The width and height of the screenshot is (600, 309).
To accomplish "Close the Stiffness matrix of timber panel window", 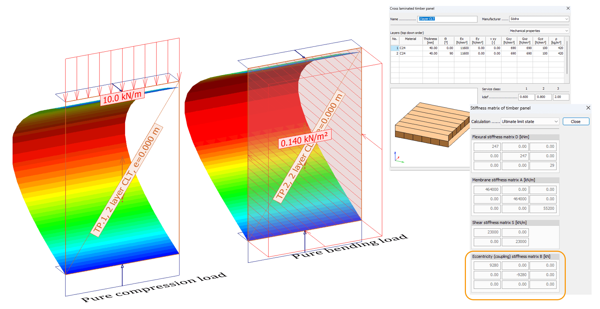I will 588,108.
